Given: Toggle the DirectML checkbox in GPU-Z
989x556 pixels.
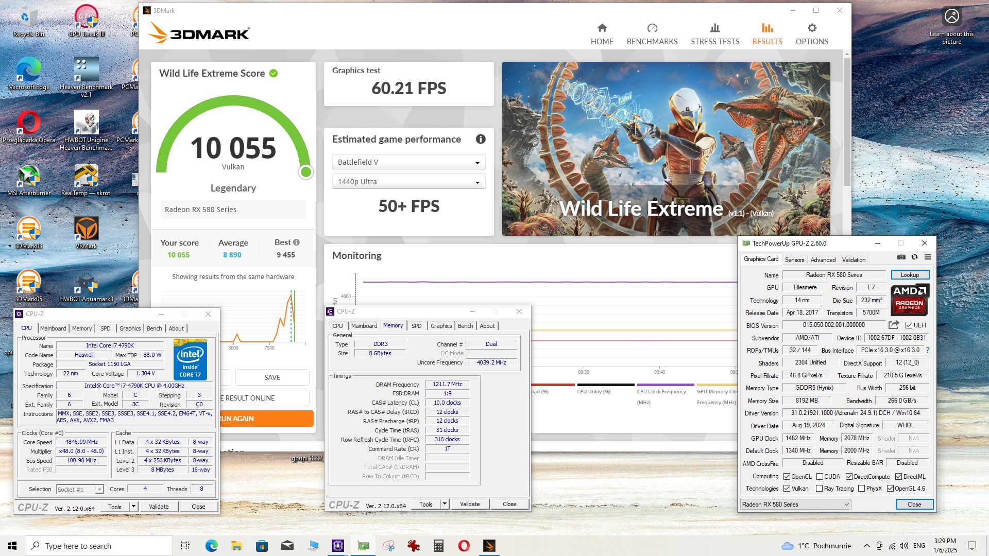Looking at the screenshot, I should 898,477.
